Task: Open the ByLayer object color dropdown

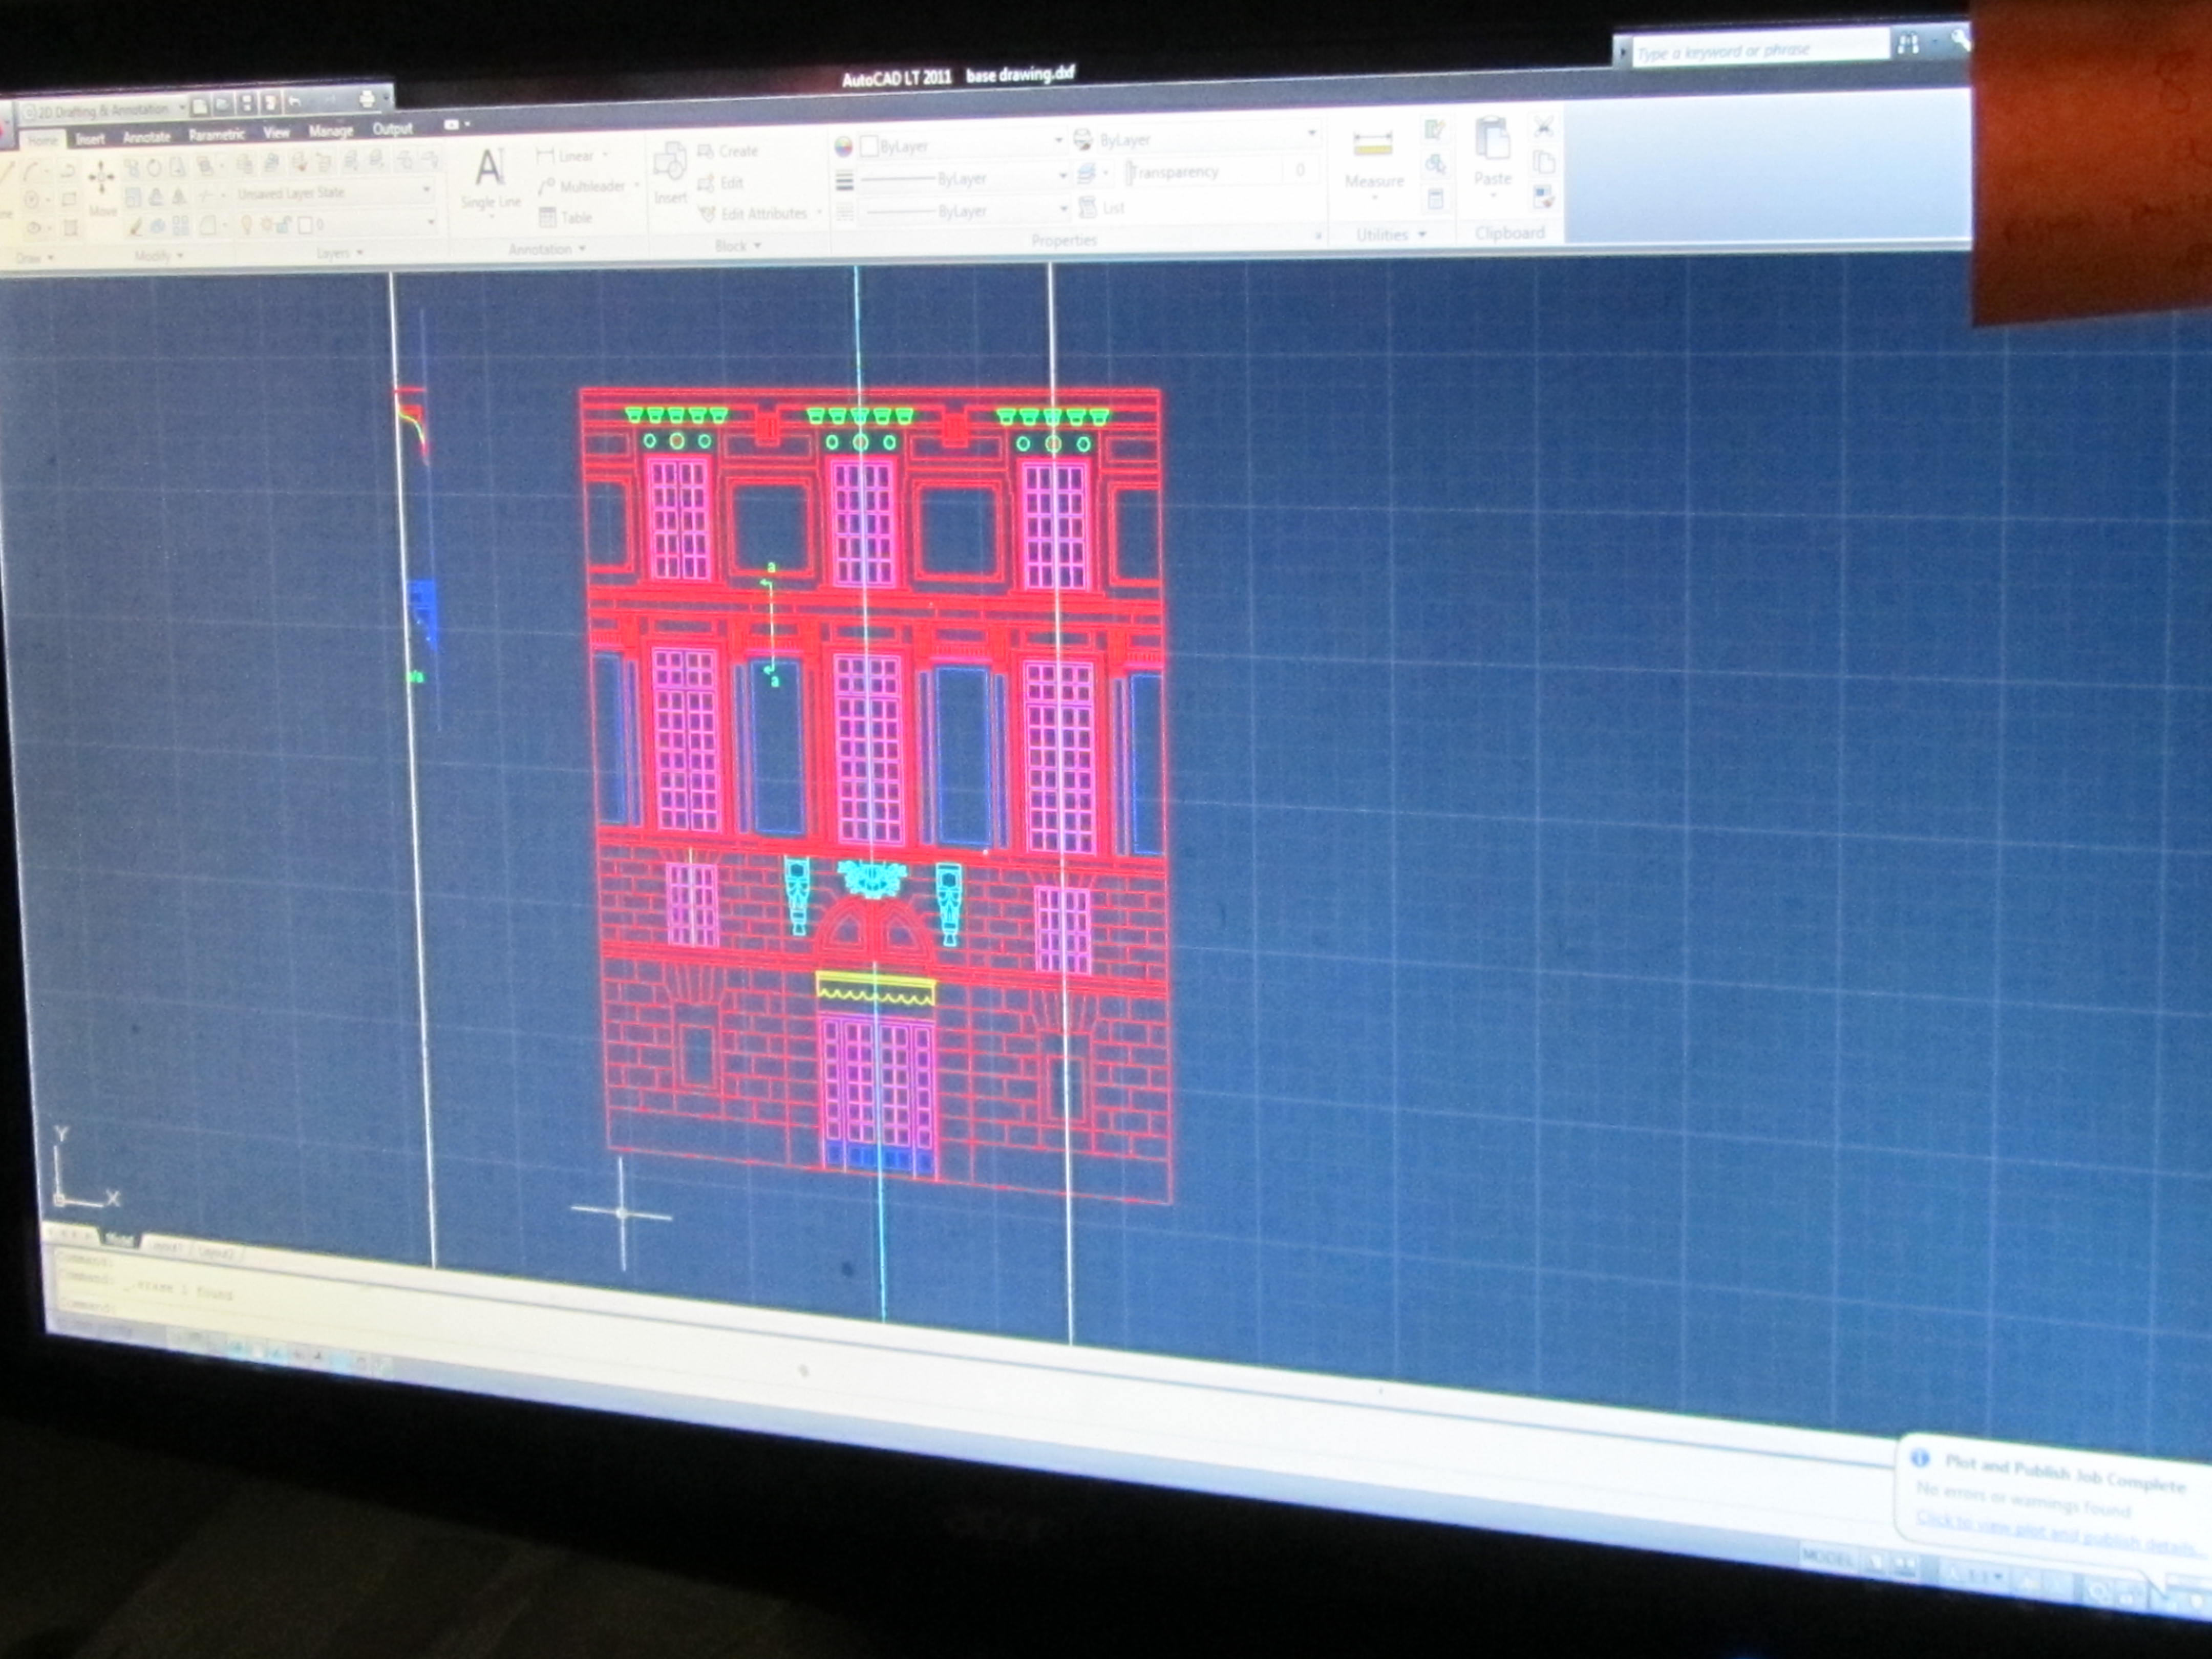Action: point(960,146)
